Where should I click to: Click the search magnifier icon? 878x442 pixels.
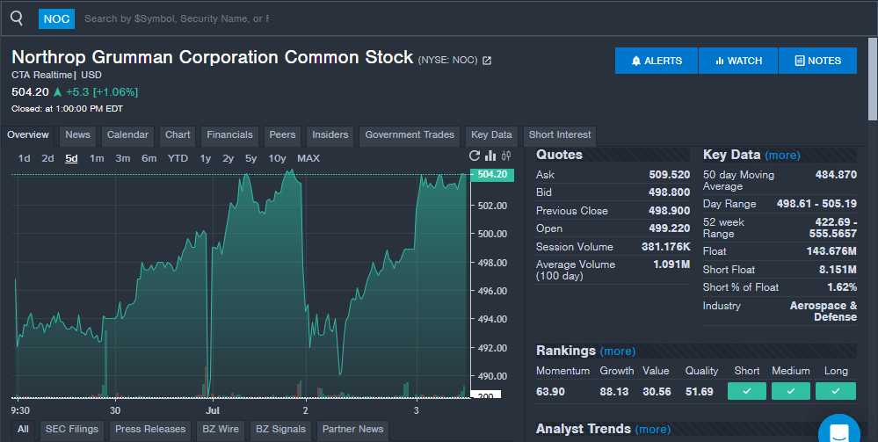(17, 18)
